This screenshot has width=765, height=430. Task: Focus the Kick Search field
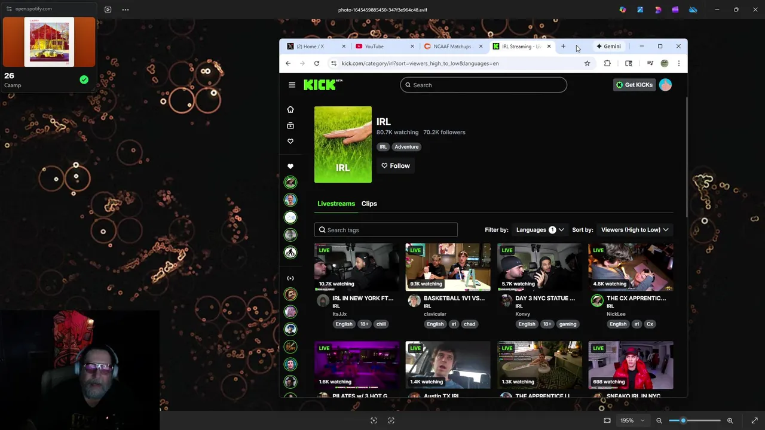coord(484,85)
